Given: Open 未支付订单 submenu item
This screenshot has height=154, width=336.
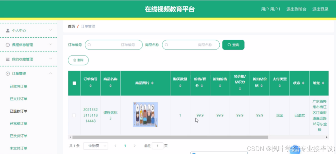Looking at the screenshot, I should click(18, 148).
